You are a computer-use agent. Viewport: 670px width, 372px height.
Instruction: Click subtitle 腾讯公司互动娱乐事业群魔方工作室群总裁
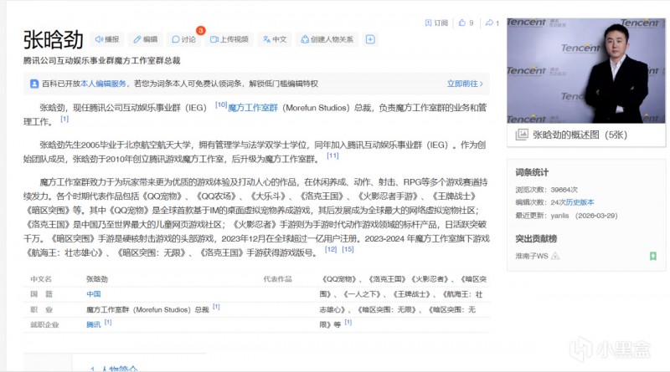[x=101, y=60]
